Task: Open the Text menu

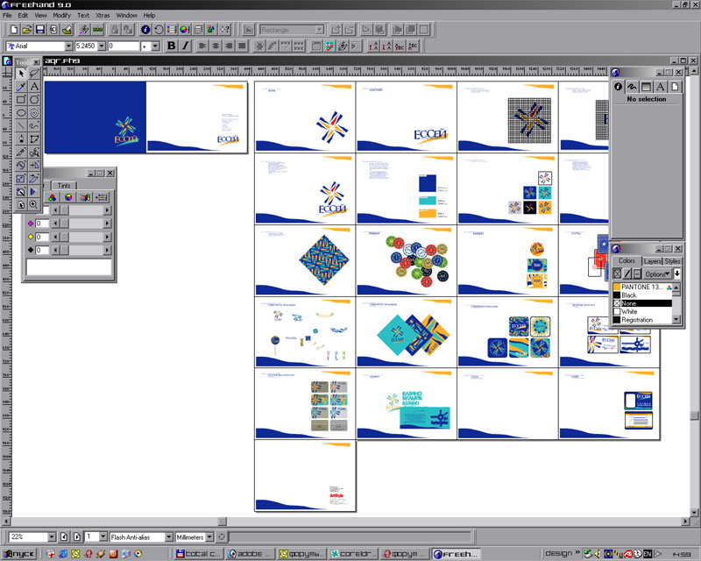Action: tap(83, 15)
